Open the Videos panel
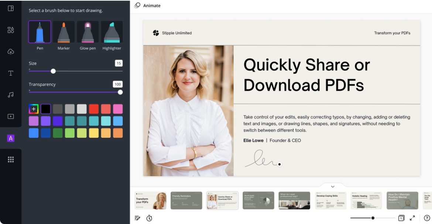432x224 pixels. click(x=11, y=116)
